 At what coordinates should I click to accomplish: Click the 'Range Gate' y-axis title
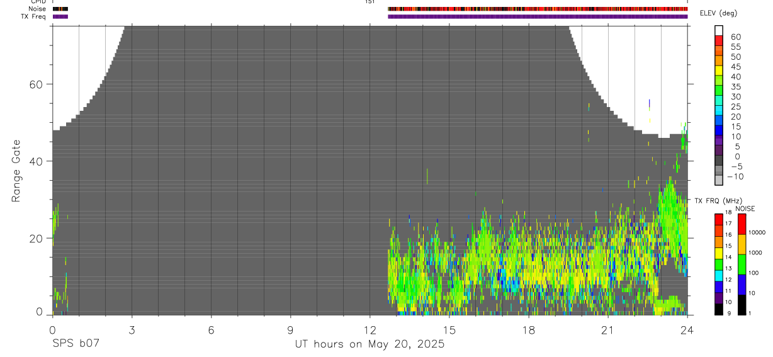point(16,171)
